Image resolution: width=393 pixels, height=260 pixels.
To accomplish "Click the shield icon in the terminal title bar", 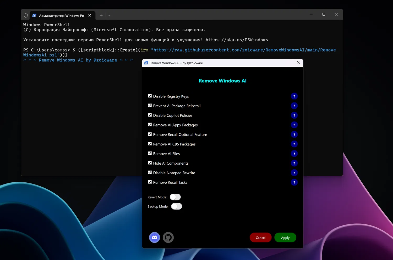I will (x=26, y=15).
